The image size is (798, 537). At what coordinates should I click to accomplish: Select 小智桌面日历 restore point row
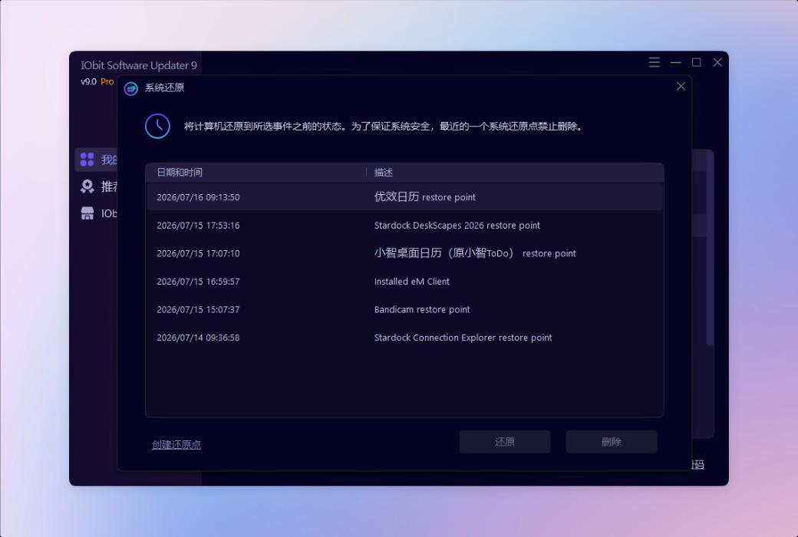click(x=404, y=253)
